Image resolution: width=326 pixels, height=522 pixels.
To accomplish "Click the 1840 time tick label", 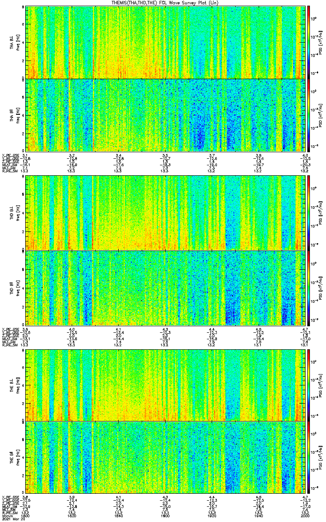I will [119, 516].
